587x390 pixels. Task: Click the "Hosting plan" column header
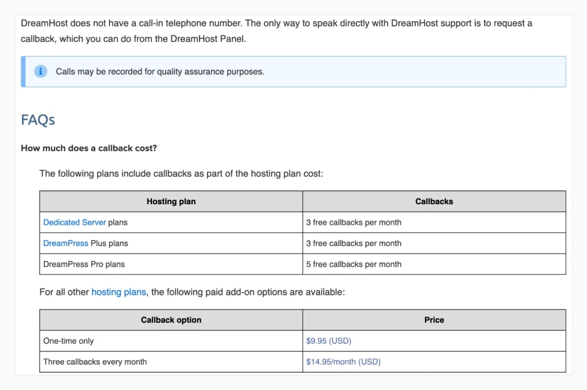(171, 201)
